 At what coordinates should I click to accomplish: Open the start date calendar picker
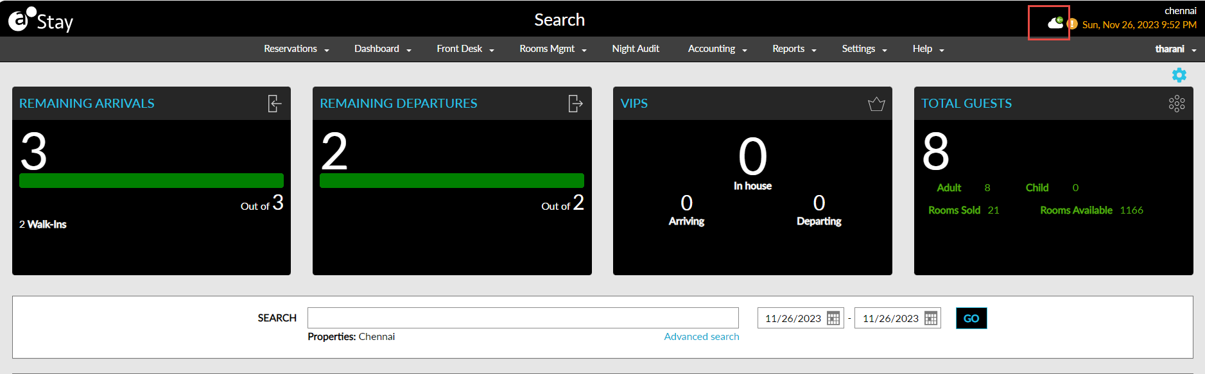(833, 318)
